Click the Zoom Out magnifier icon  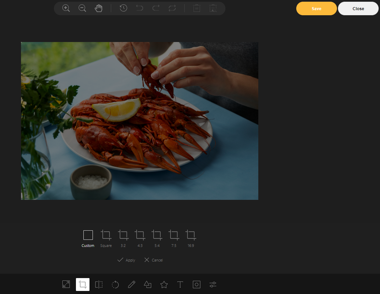click(x=82, y=8)
